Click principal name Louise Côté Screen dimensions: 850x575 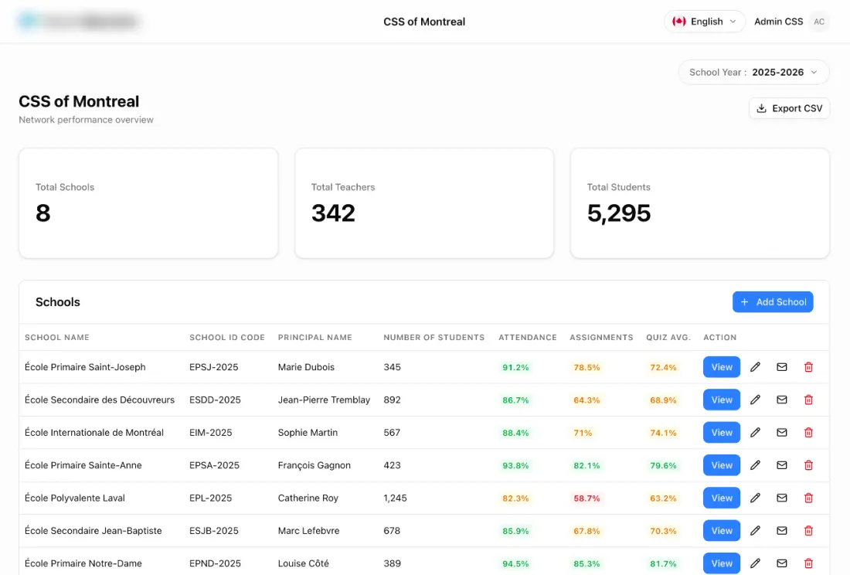[x=303, y=563]
